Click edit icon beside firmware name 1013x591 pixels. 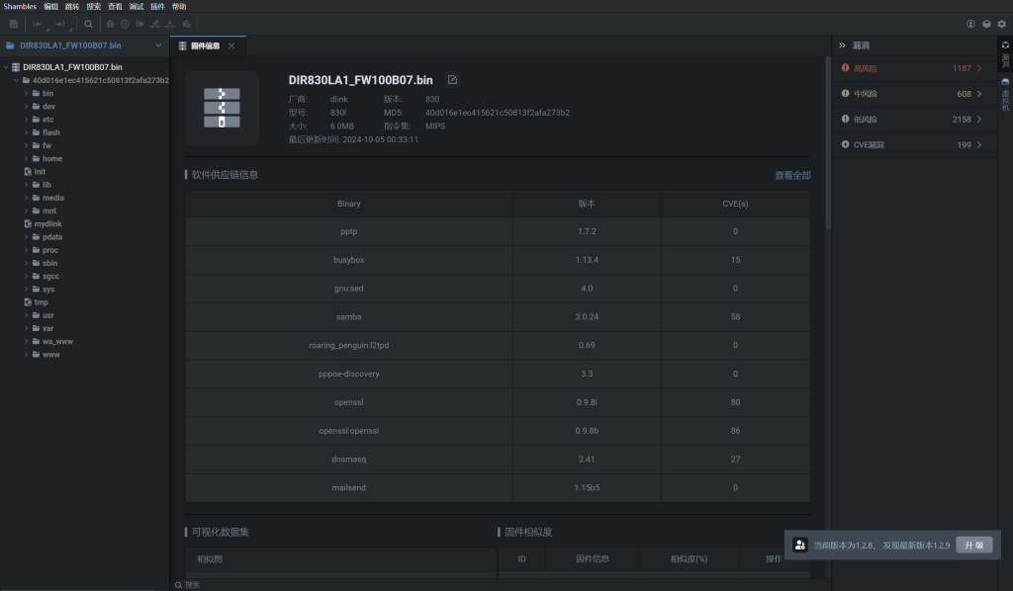tap(452, 80)
